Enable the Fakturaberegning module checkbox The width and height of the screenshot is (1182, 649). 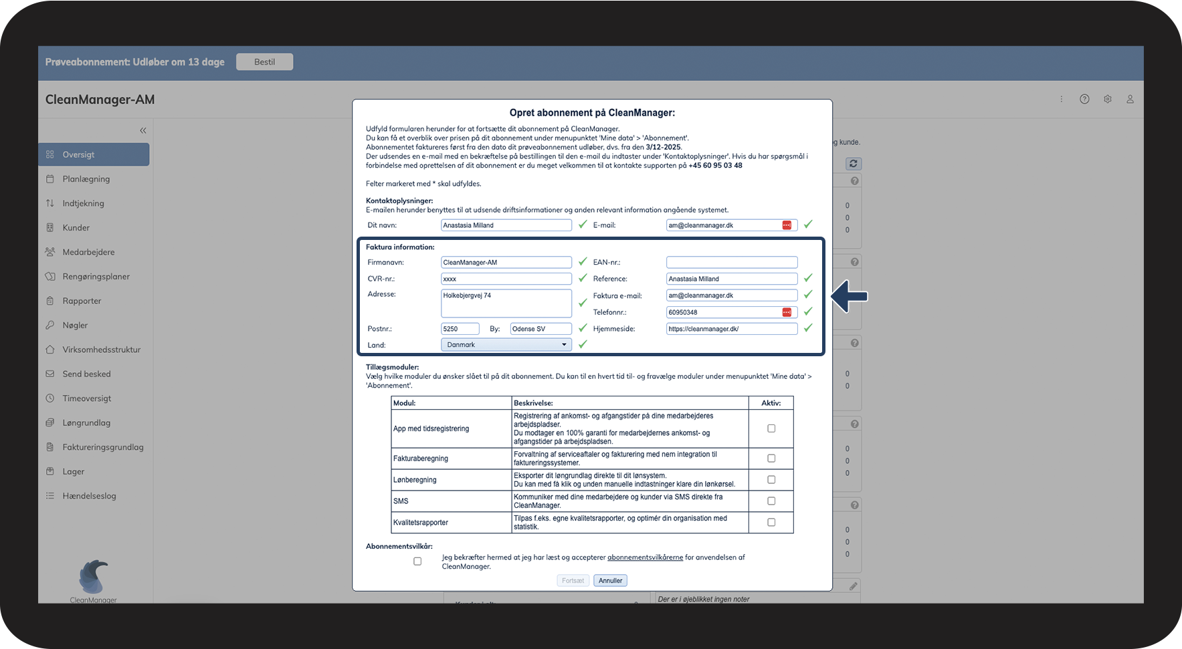point(771,459)
